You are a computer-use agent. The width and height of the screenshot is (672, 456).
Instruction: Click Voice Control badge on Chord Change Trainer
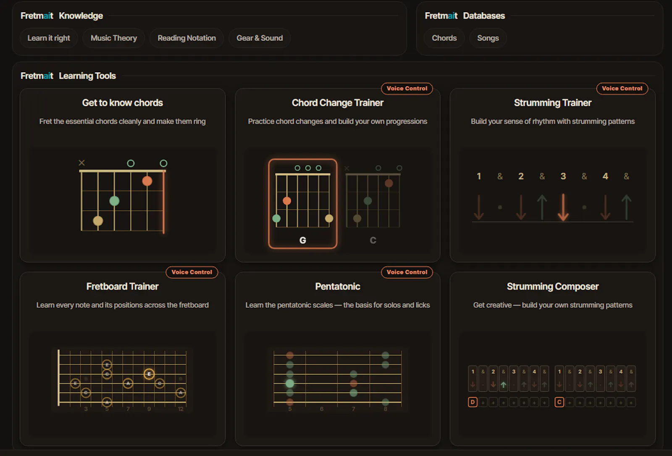tap(407, 89)
